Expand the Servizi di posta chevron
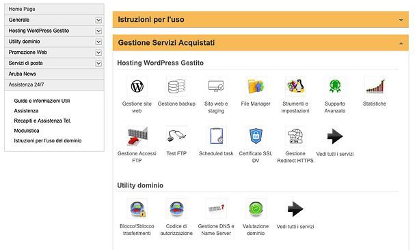Image resolution: width=417 pixels, height=250 pixels. click(98, 63)
